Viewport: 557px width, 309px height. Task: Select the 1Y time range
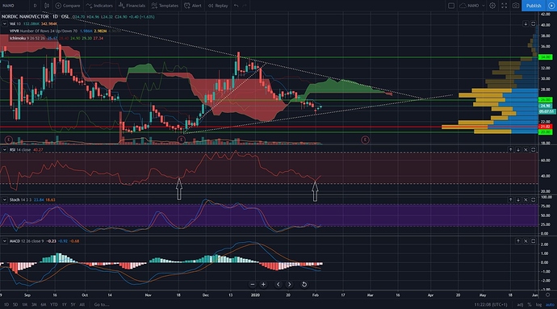(x=65, y=304)
